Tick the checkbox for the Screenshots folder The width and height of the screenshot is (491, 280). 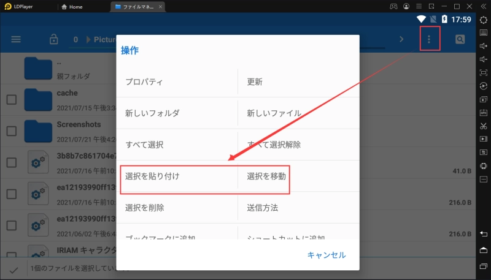click(12, 131)
